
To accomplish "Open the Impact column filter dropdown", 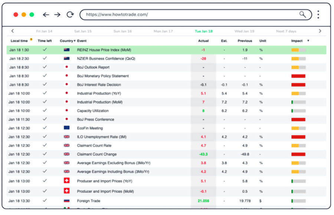I will click(x=308, y=41).
